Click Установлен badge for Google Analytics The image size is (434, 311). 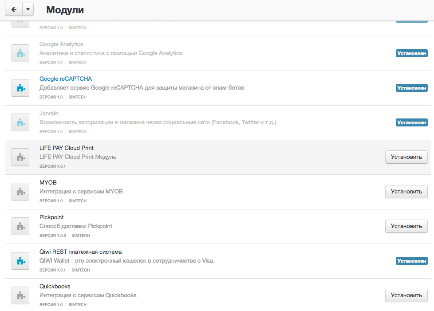411,53
